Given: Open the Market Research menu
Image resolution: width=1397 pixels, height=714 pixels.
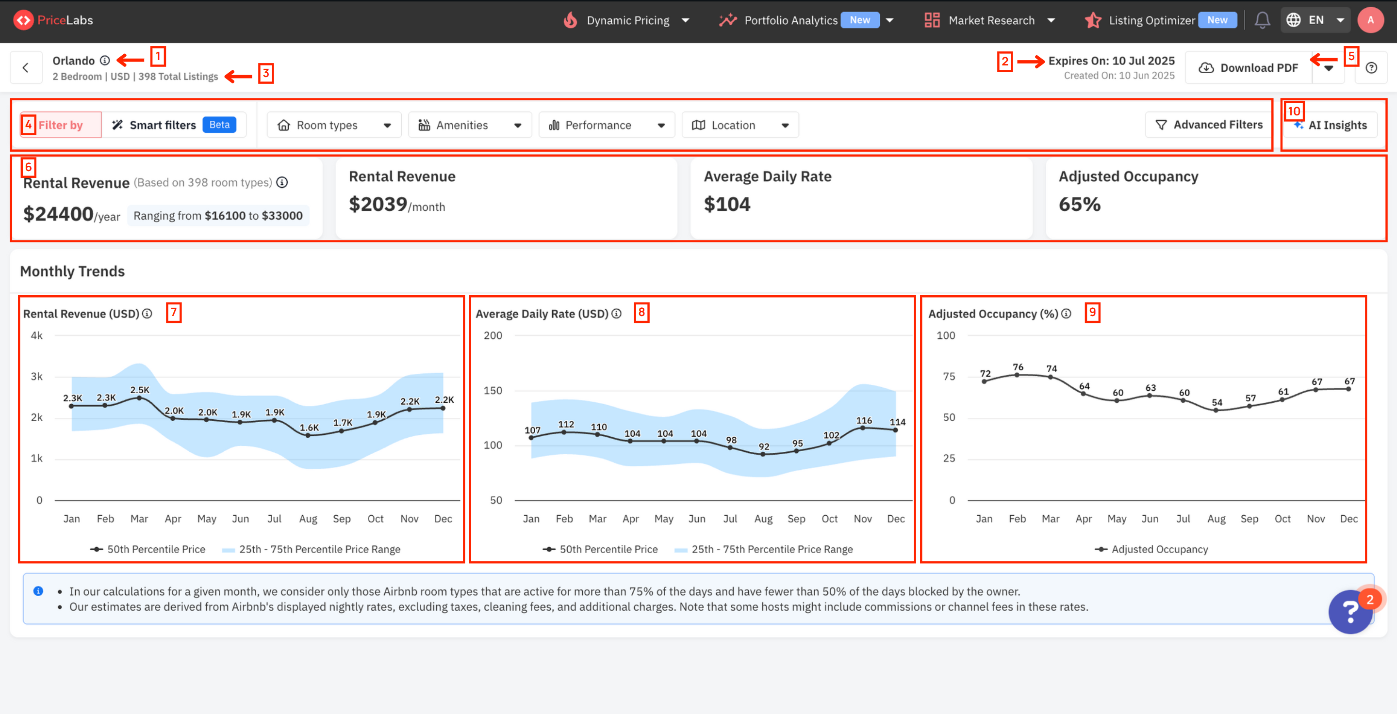Looking at the screenshot, I should point(990,20).
